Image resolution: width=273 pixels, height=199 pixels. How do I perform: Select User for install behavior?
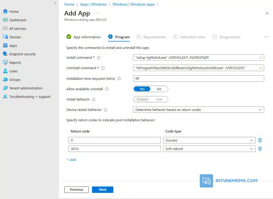click(159, 99)
